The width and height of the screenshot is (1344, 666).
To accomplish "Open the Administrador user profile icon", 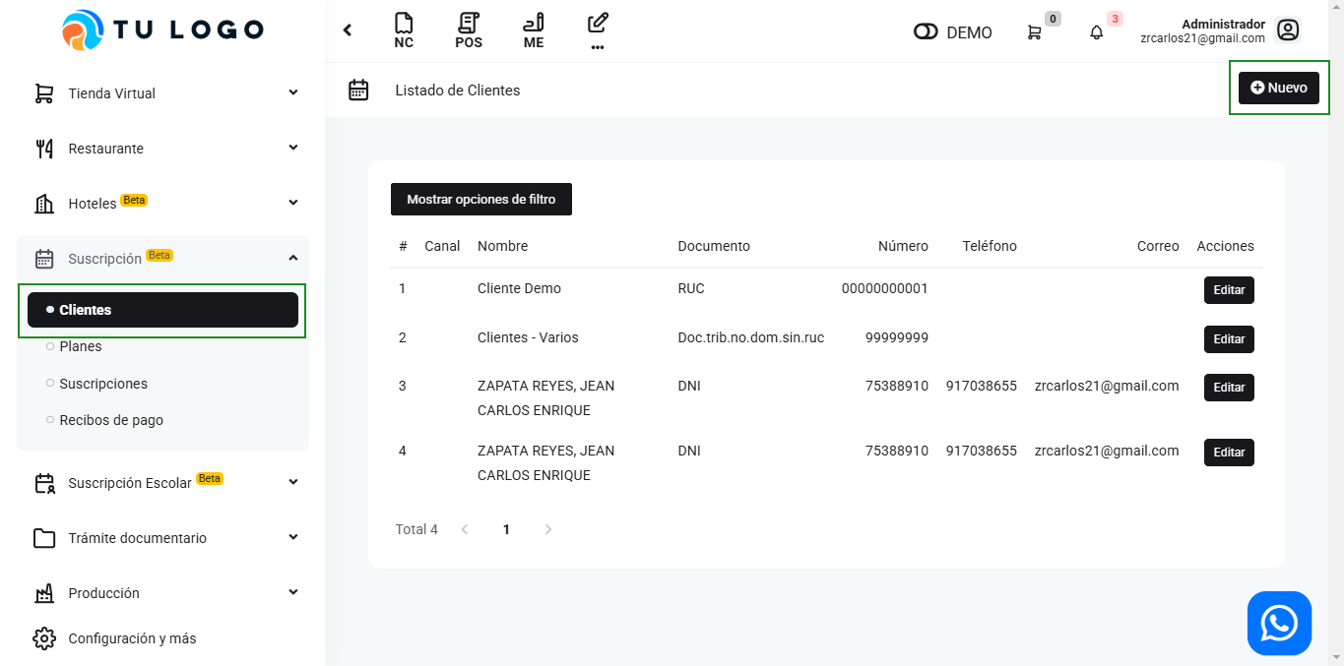I will (1287, 30).
